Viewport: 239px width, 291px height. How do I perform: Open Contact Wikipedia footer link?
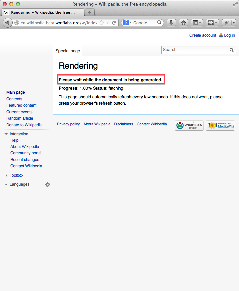coord(152,124)
